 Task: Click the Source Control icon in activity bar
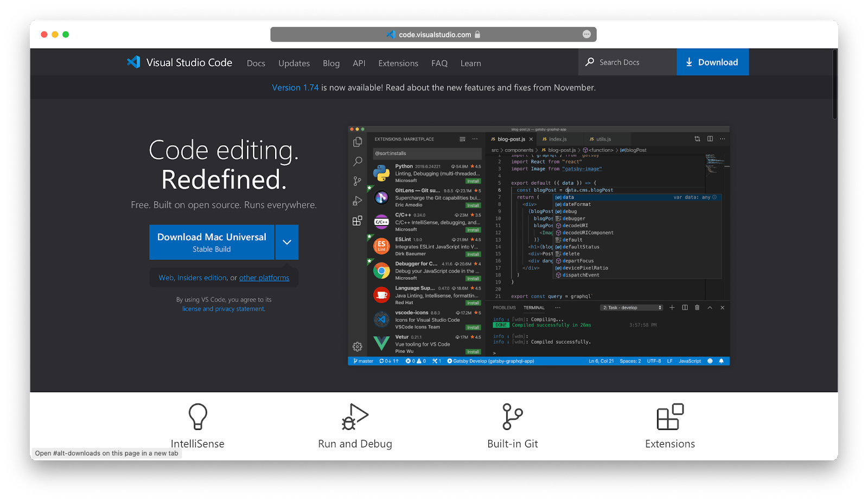click(358, 181)
